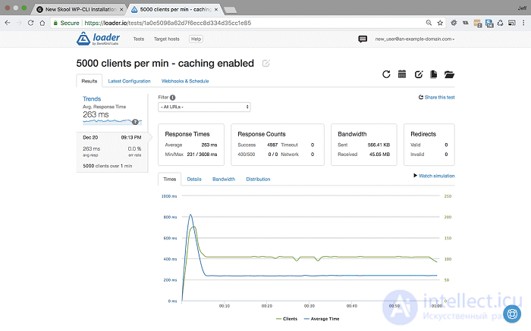Open Target hosts menu

point(167,39)
